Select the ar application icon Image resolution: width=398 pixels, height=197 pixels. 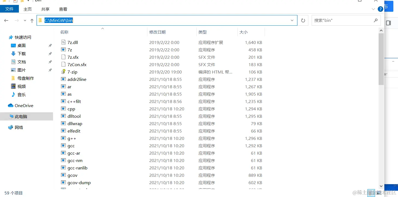point(63,87)
